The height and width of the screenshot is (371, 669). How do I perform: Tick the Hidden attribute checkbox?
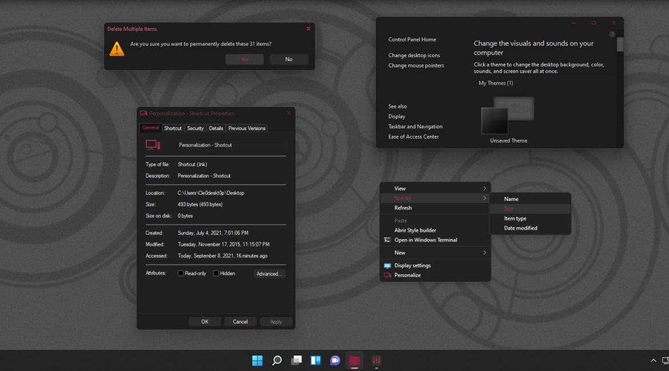216,273
